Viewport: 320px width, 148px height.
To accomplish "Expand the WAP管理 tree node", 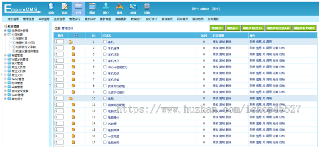I will (5, 95).
